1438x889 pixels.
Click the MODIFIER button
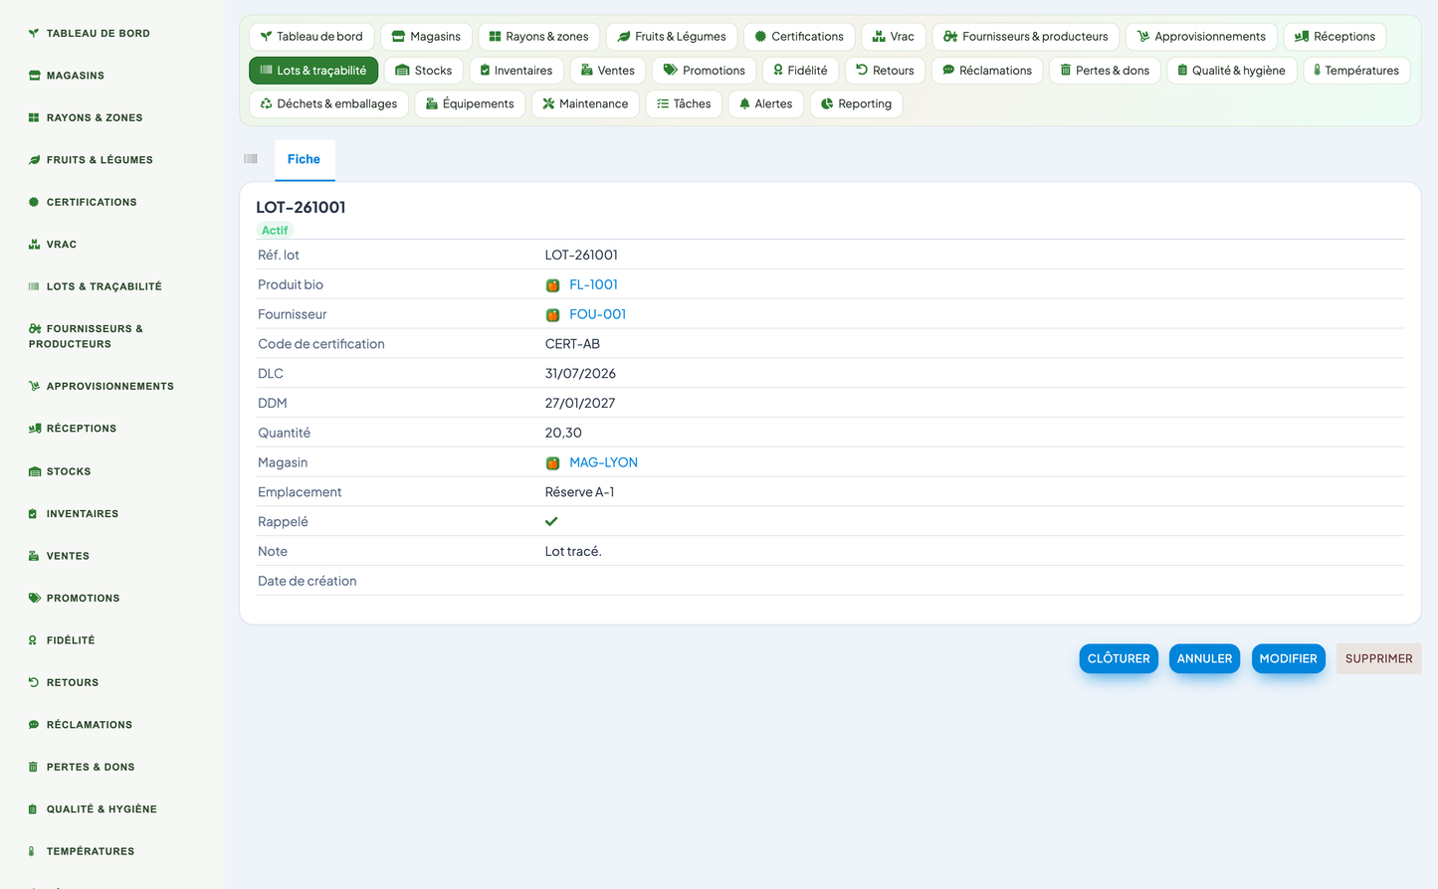tap(1288, 658)
